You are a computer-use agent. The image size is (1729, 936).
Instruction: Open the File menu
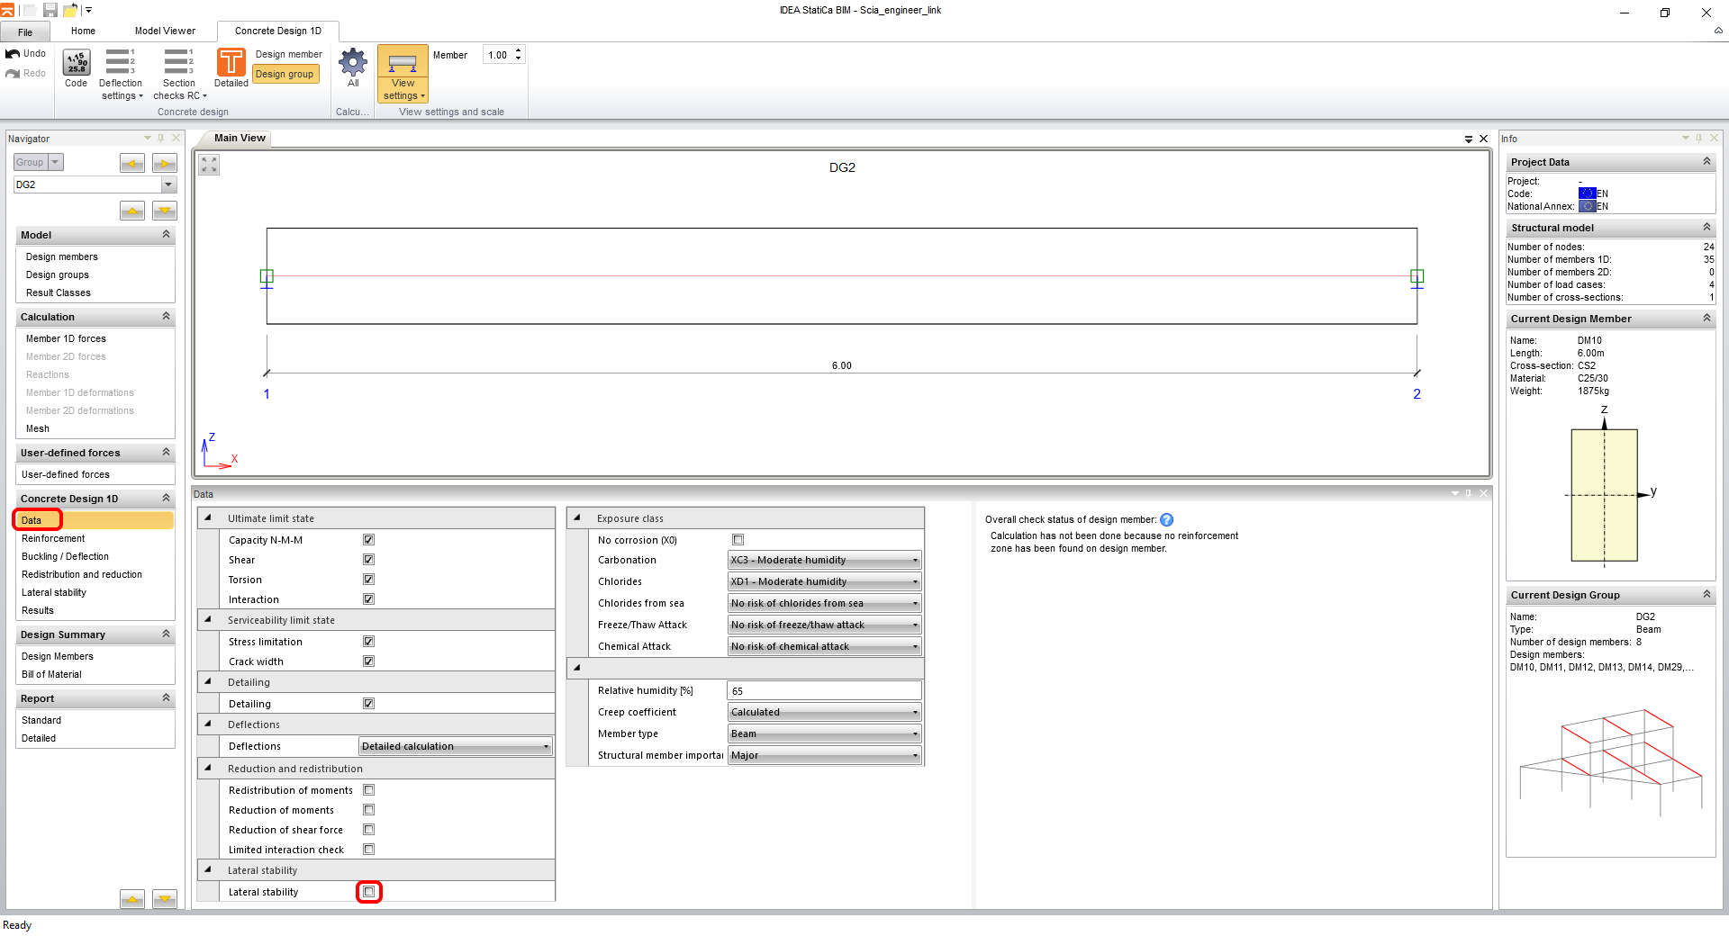tap(25, 31)
